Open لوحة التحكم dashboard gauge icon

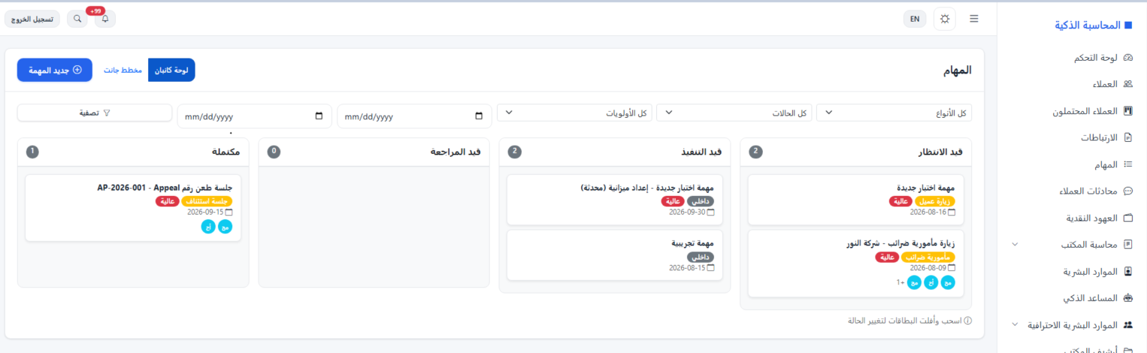tap(1127, 57)
